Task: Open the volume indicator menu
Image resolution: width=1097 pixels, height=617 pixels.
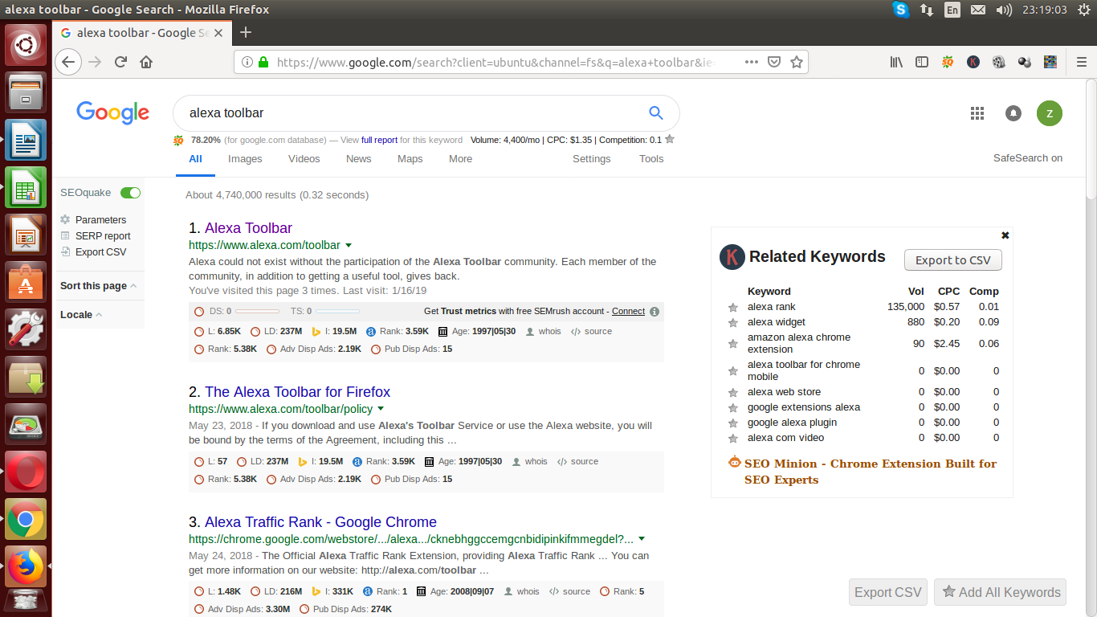Action: pyautogui.click(x=1004, y=10)
